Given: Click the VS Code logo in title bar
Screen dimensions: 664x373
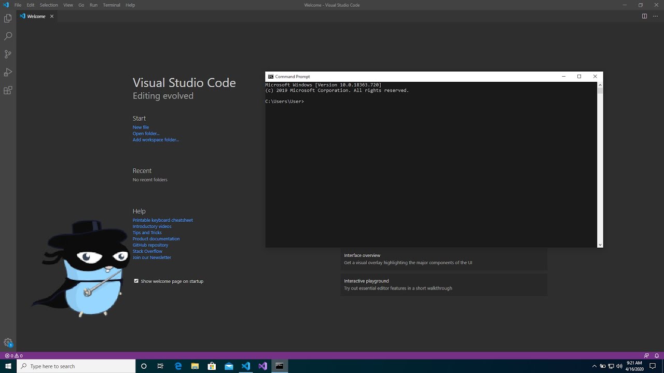Looking at the screenshot, I should coord(6,5).
